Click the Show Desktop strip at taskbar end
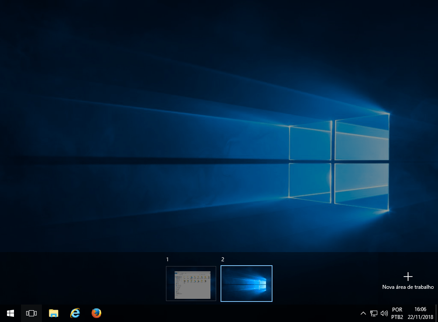The width and height of the screenshot is (438, 322). pyautogui.click(x=437, y=313)
